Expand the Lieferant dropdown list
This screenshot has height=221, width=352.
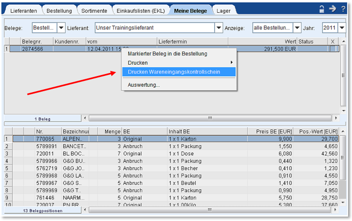point(218,28)
